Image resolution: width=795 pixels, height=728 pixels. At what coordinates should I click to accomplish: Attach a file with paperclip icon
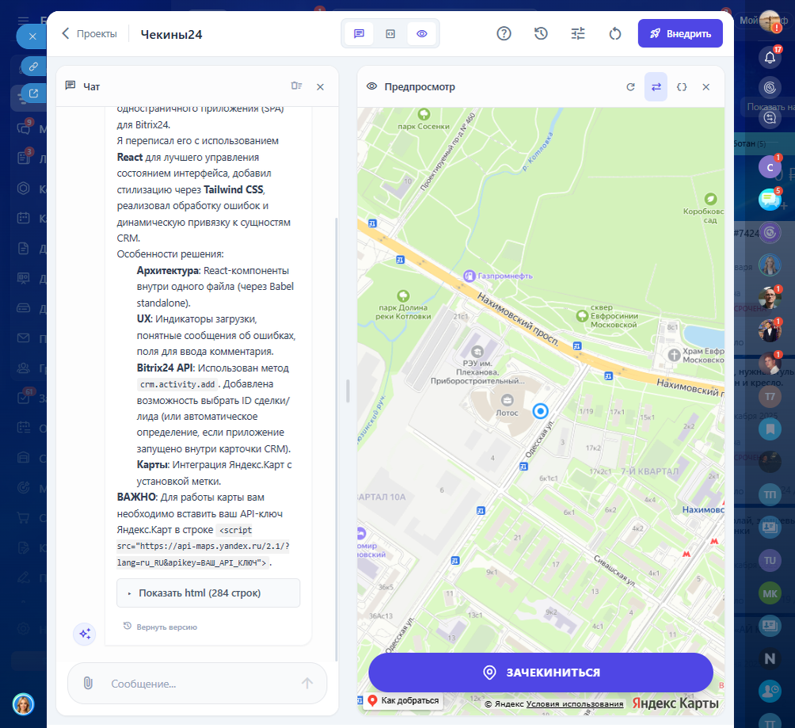[x=88, y=684]
